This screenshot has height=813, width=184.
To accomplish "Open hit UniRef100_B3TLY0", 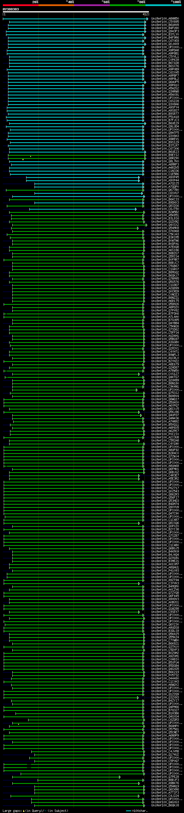I will pyautogui.click(x=165, y=34).
